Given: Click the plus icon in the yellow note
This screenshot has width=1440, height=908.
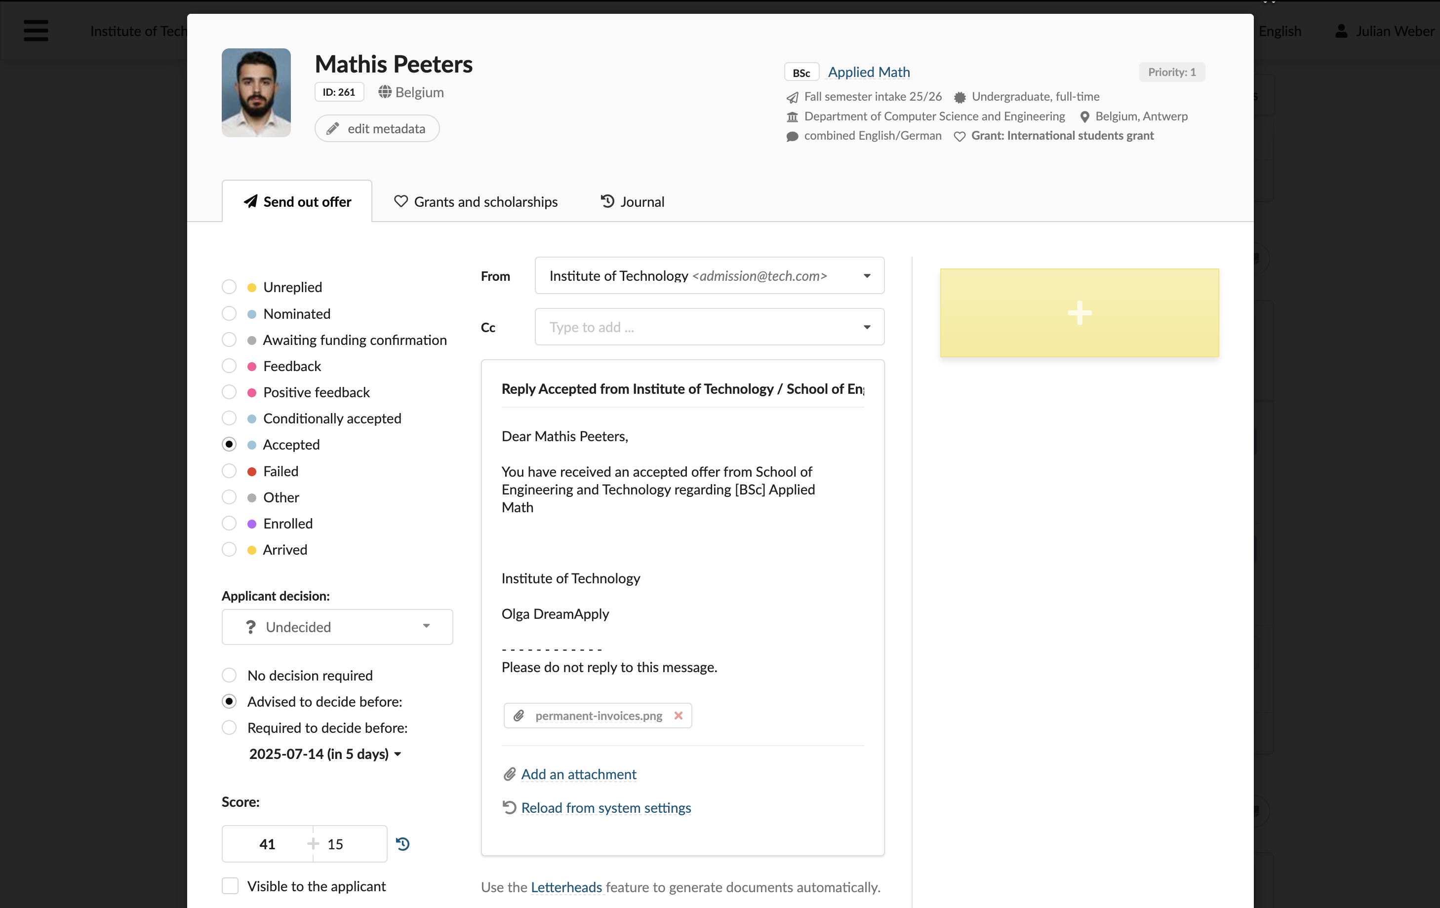Looking at the screenshot, I should click(1080, 313).
